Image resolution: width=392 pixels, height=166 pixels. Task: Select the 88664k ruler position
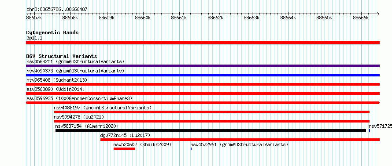pyautogui.click(x=288, y=18)
